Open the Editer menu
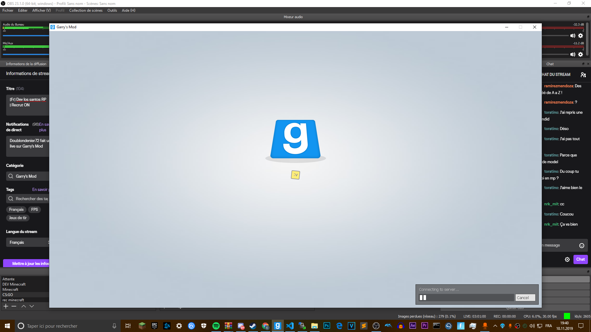Image resolution: width=591 pixels, height=332 pixels. coord(23,10)
